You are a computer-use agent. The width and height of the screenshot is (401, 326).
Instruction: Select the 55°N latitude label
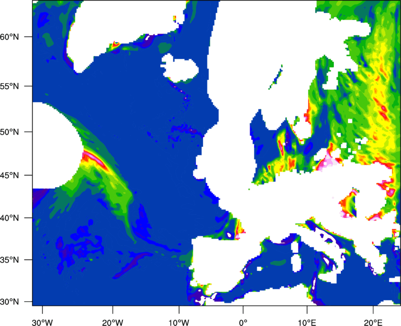pyautogui.click(x=10, y=86)
